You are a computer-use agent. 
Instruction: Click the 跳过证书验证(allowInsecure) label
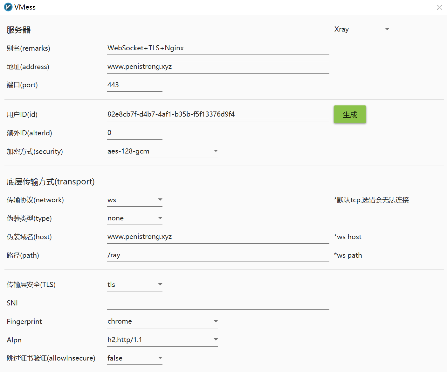pos(51,358)
